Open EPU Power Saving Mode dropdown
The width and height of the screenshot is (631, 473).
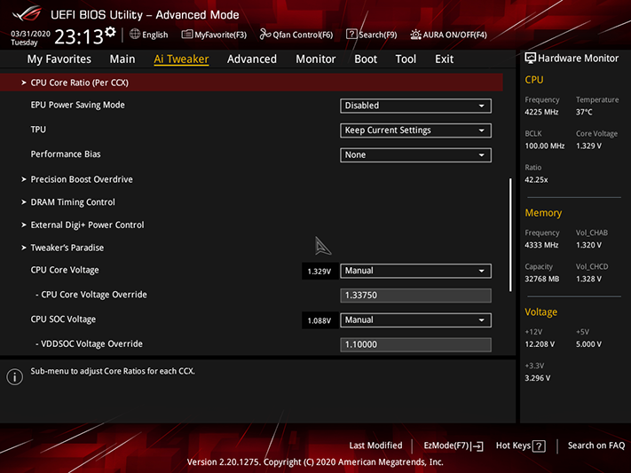point(415,106)
